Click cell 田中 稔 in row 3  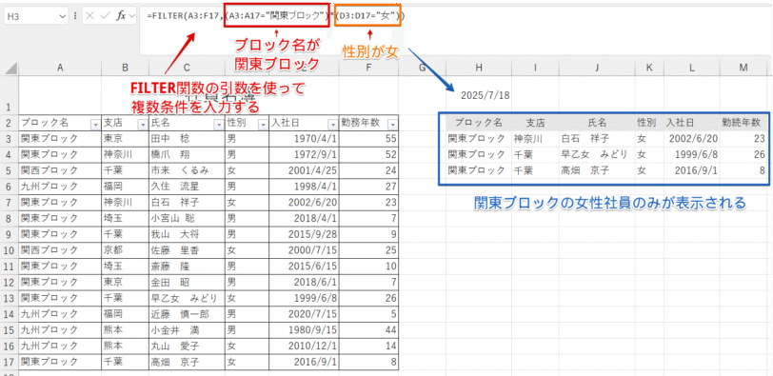187,138
